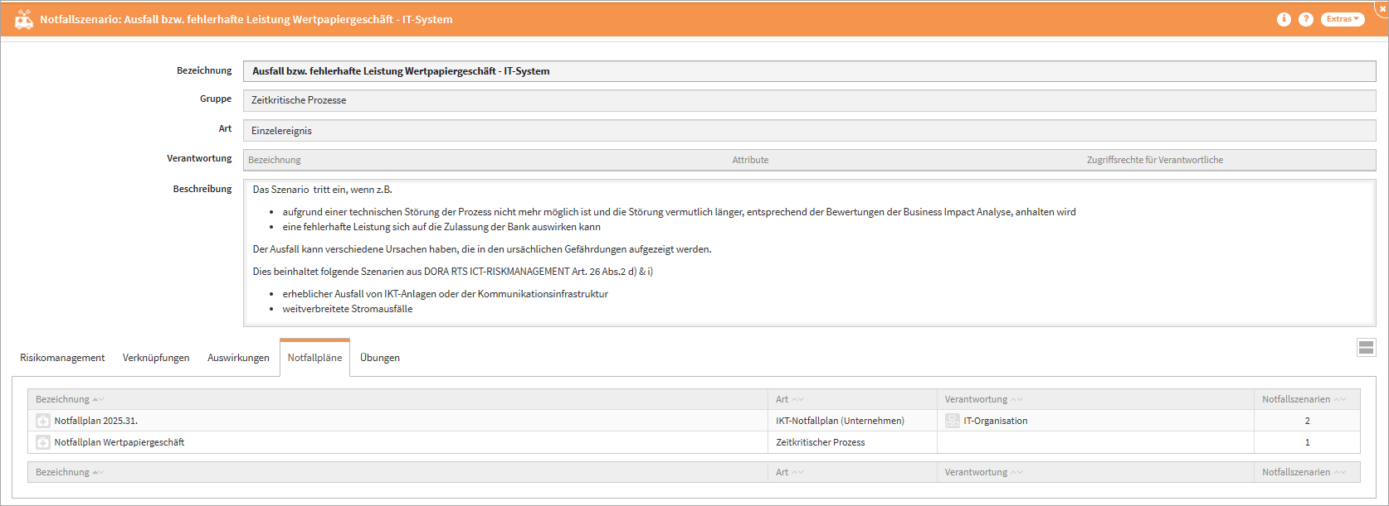Close the dialog with the X icon
The width and height of the screenshot is (1389, 506).
pyautogui.click(x=1382, y=7)
